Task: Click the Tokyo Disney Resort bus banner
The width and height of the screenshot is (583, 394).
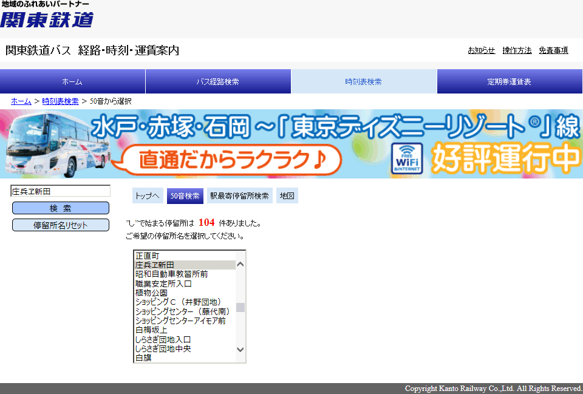Action: (291, 144)
